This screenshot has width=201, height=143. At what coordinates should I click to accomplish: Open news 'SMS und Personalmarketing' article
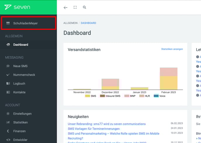coord(113,136)
